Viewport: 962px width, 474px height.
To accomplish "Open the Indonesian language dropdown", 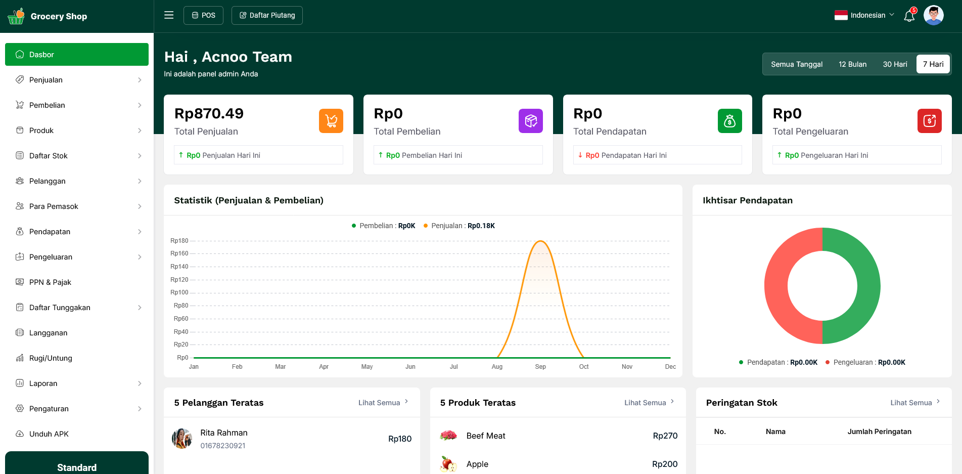I will (x=864, y=15).
